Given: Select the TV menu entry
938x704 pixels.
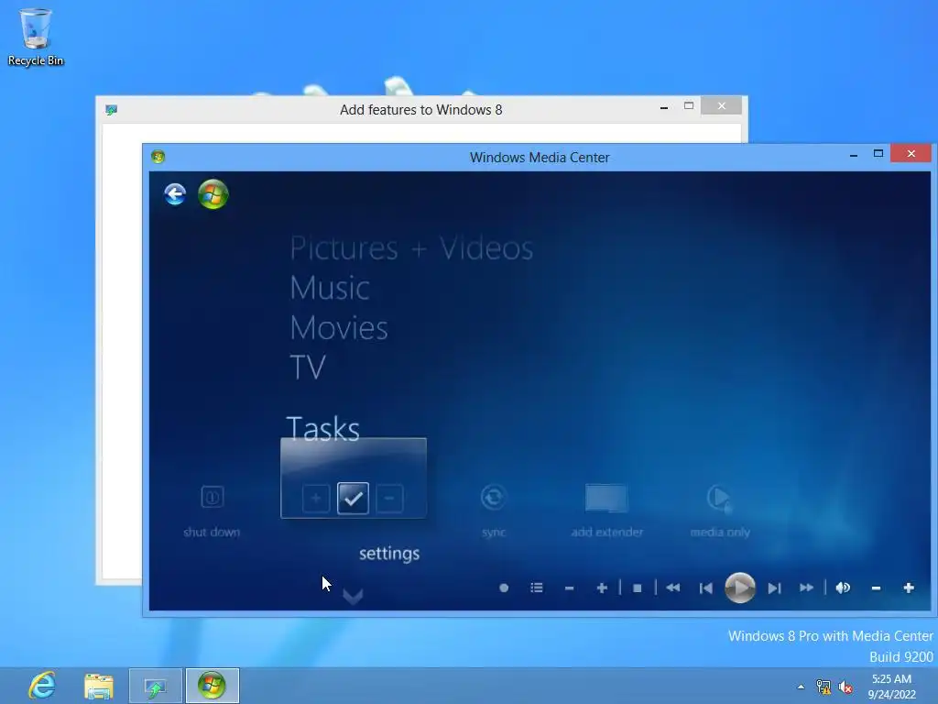Looking at the screenshot, I should pyautogui.click(x=308, y=367).
